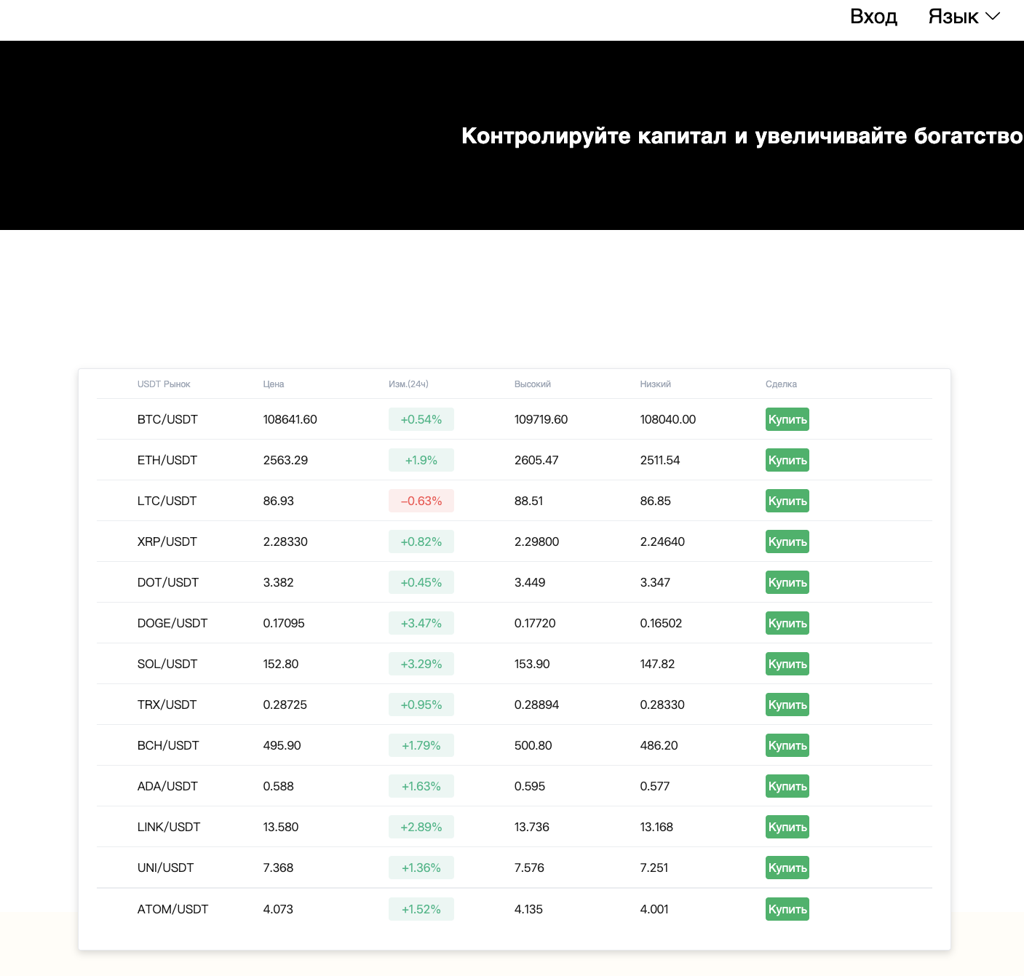This screenshot has width=1024, height=976.
Task: Tap the LINK/USDT Купить button
Action: click(787, 827)
